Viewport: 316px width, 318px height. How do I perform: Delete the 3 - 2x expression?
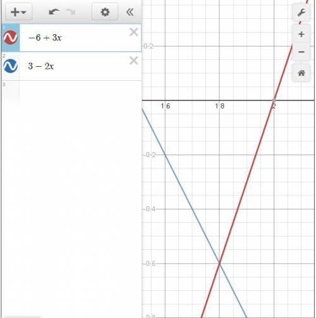[134, 61]
